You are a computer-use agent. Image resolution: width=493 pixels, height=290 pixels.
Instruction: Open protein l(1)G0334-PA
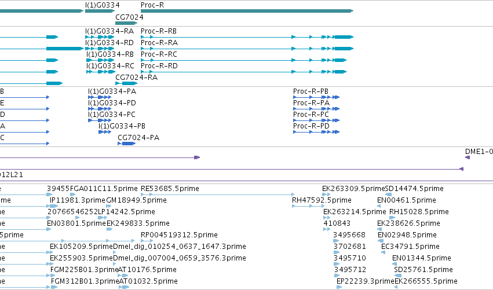click(x=112, y=91)
